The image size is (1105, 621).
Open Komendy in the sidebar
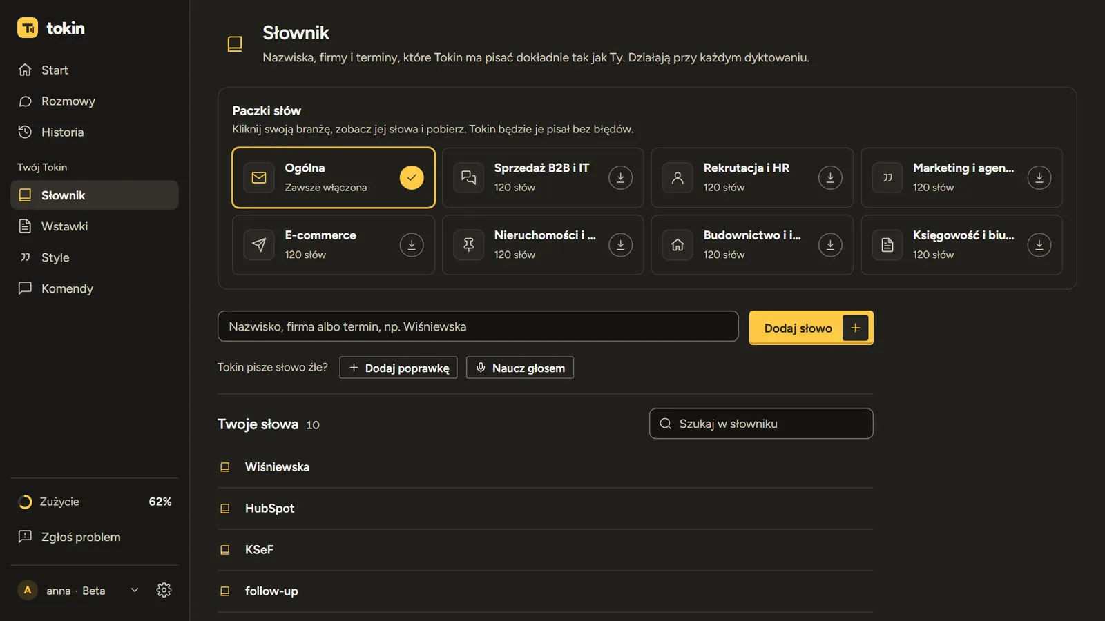coord(95,288)
